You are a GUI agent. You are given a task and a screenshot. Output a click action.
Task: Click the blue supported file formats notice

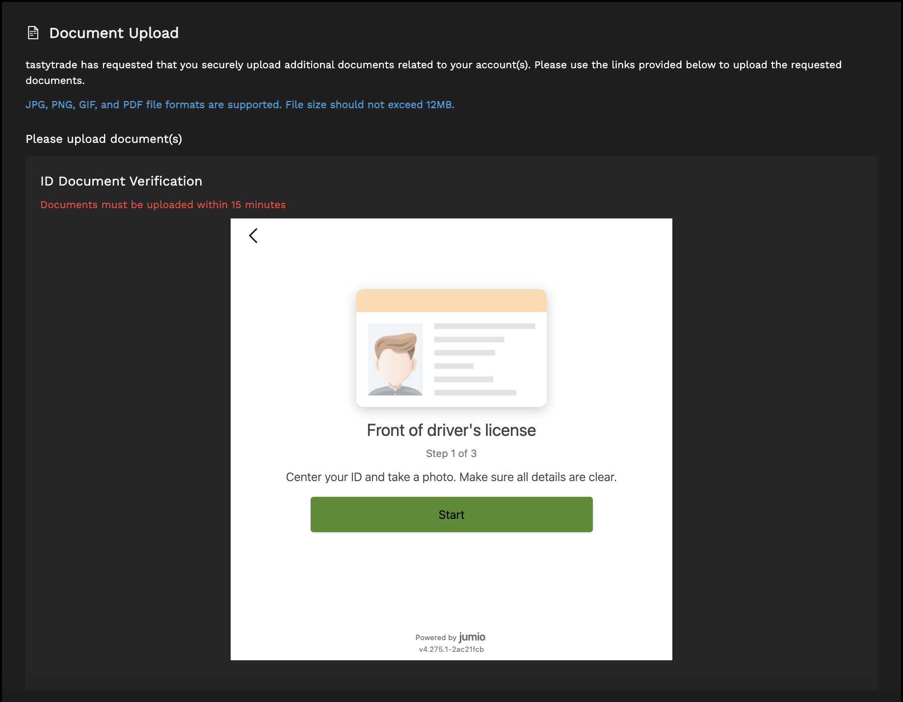[240, 105]
